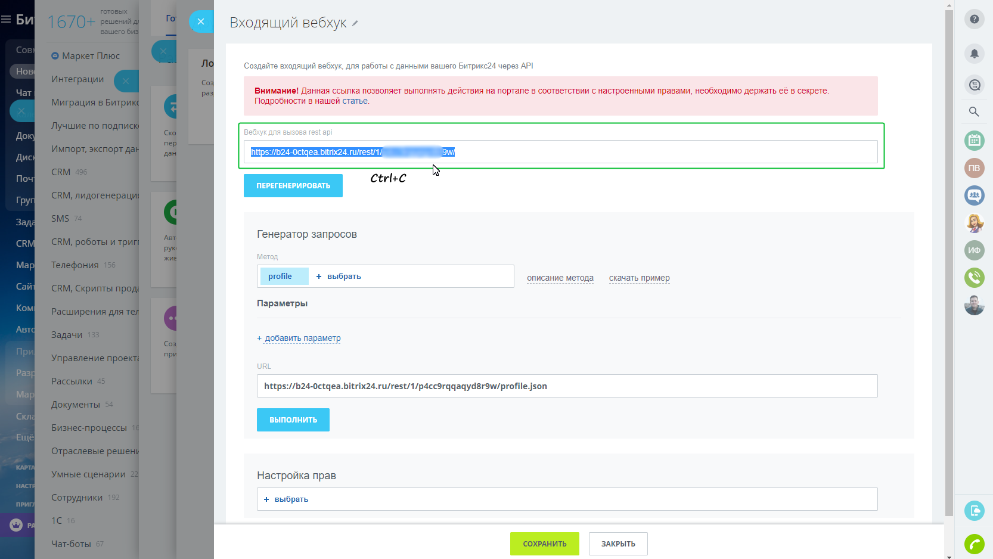Select 'Задачи 133' market category
Screen dimensions: 993x559
click(75, 334)
